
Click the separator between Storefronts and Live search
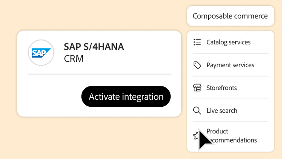tap(230, 99)
